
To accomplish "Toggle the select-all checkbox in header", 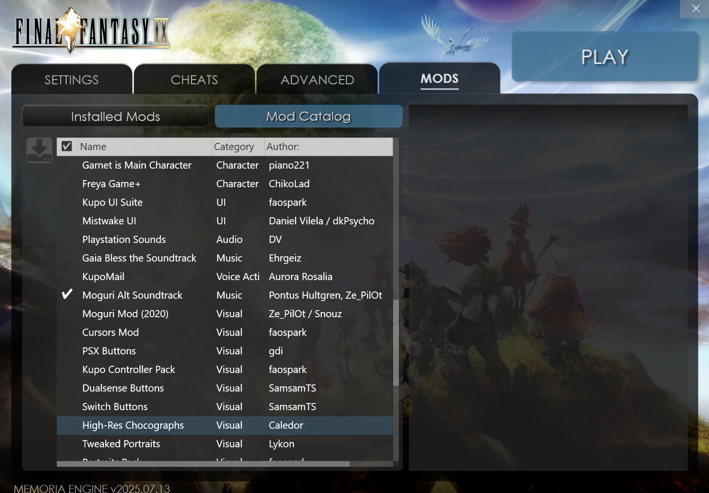I will [67, 146].
